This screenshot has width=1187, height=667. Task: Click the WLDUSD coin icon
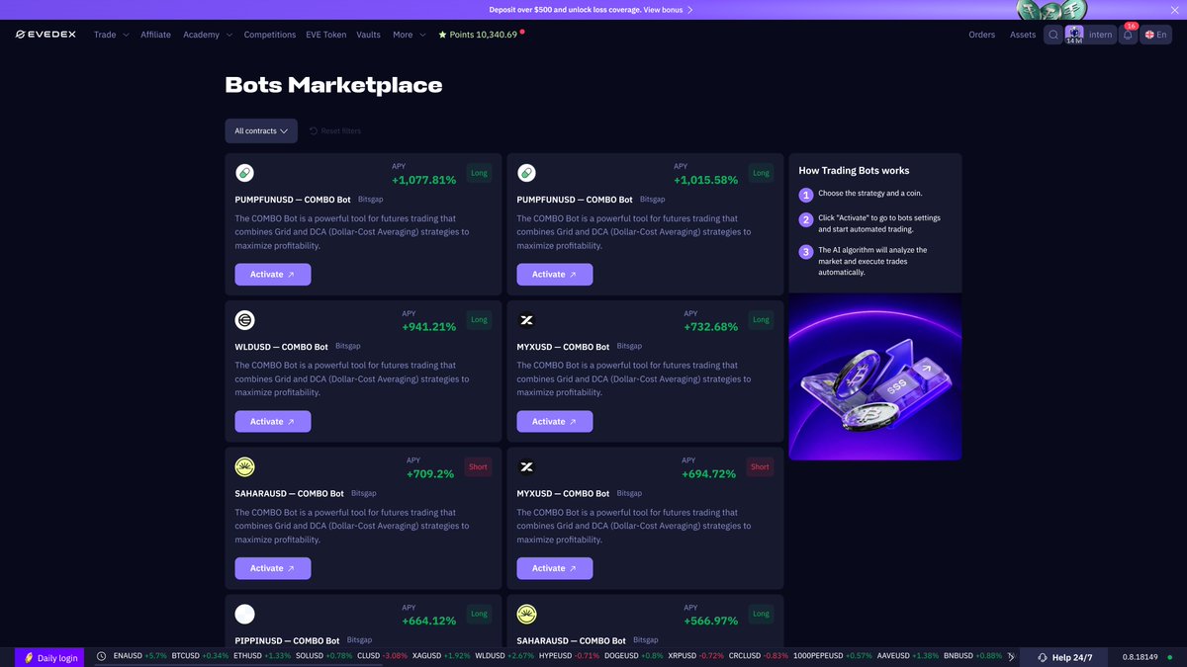point(244,320)
